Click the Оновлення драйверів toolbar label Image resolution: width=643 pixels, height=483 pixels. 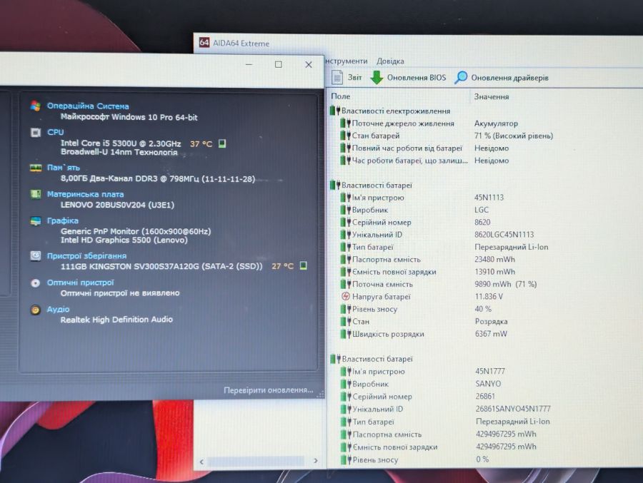pos(509,78)
